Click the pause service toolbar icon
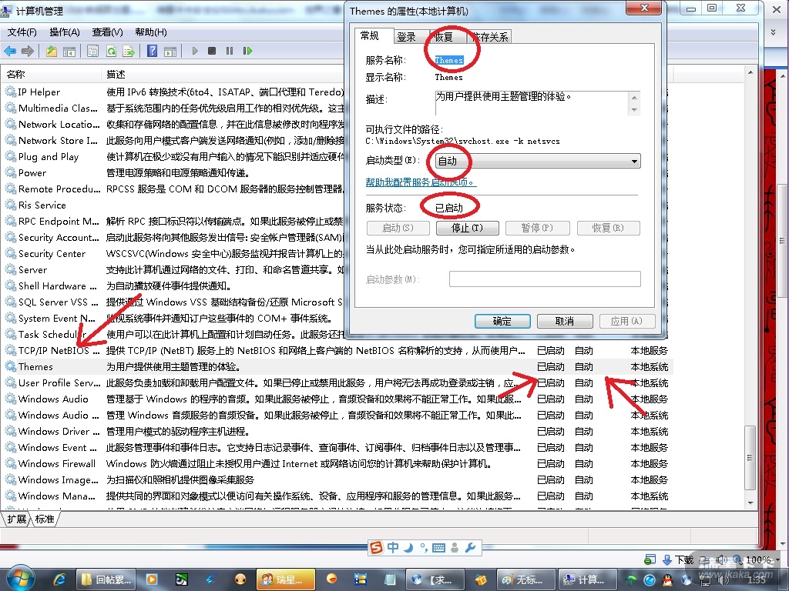The height and width of the screenshot is (591, 789). point(230,51)
